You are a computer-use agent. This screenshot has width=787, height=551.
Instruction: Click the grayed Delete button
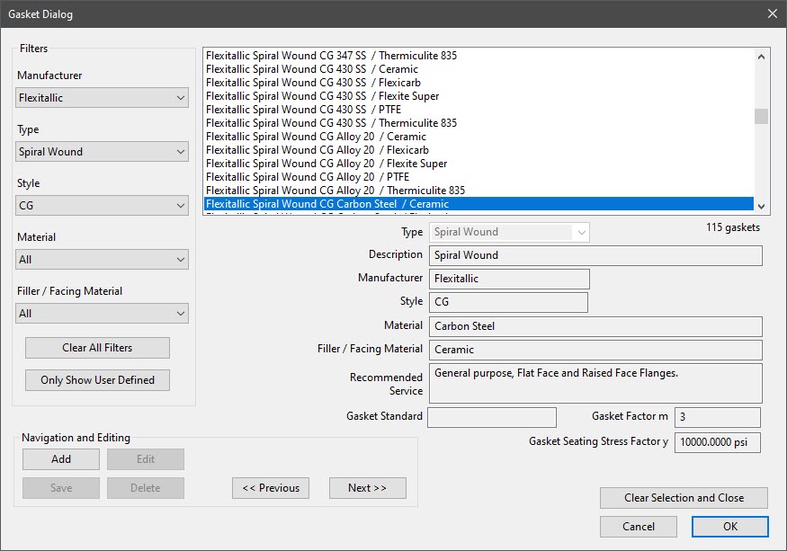tap(146, 488)
